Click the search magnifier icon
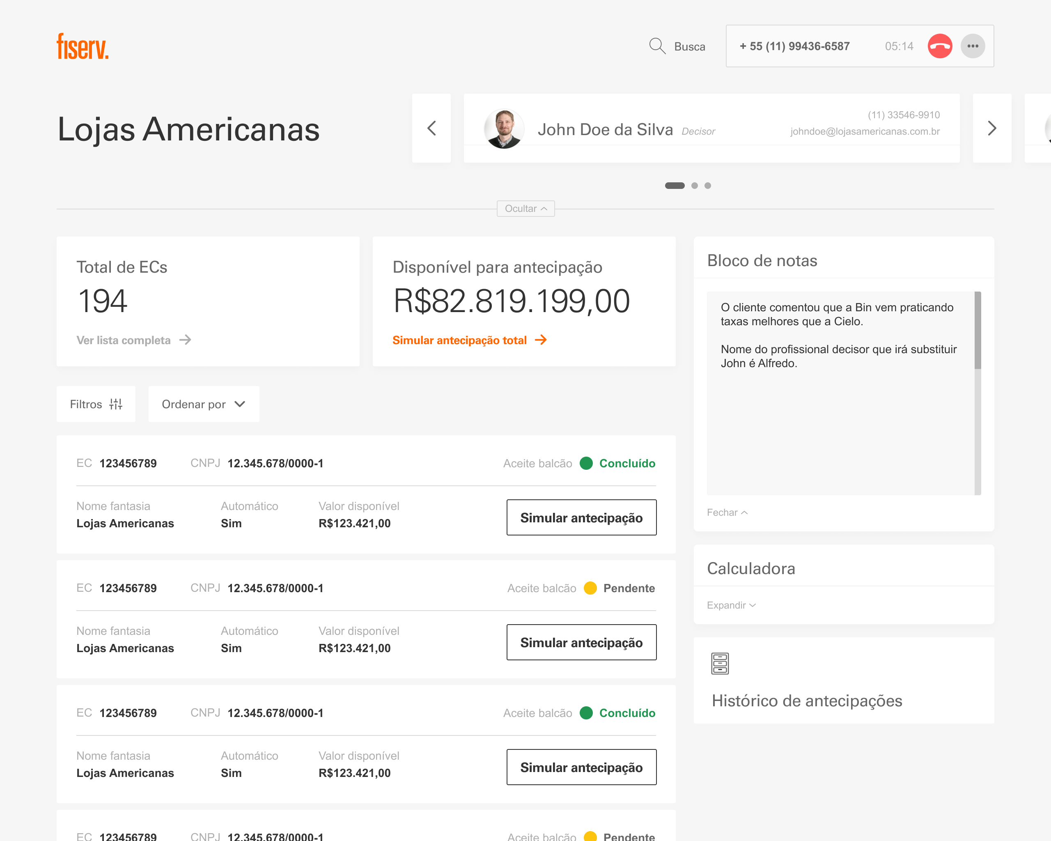This screenshot has width=1051, height=841. point(657,46)
